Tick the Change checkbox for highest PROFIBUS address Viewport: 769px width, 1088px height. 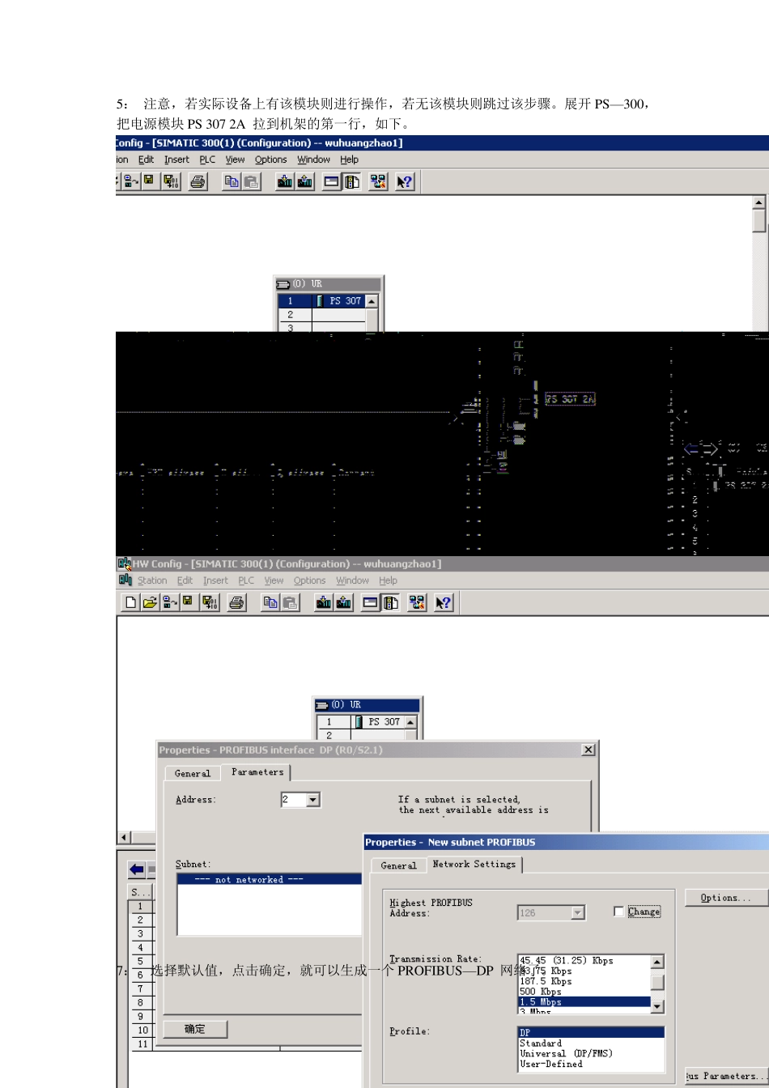point(619,912)
